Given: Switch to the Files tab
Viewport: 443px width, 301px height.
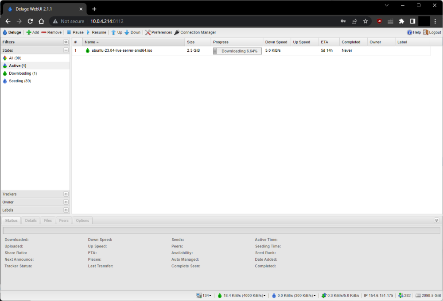Looking at the screenshot, I should [48, 221].
